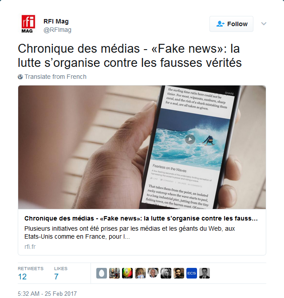Open the surfing phone preview image
The height and width of the screenshot is (298, 284).
pos(142,147)
